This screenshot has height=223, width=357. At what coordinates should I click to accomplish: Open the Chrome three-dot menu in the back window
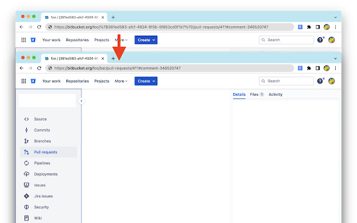click(x=335, y=27)
